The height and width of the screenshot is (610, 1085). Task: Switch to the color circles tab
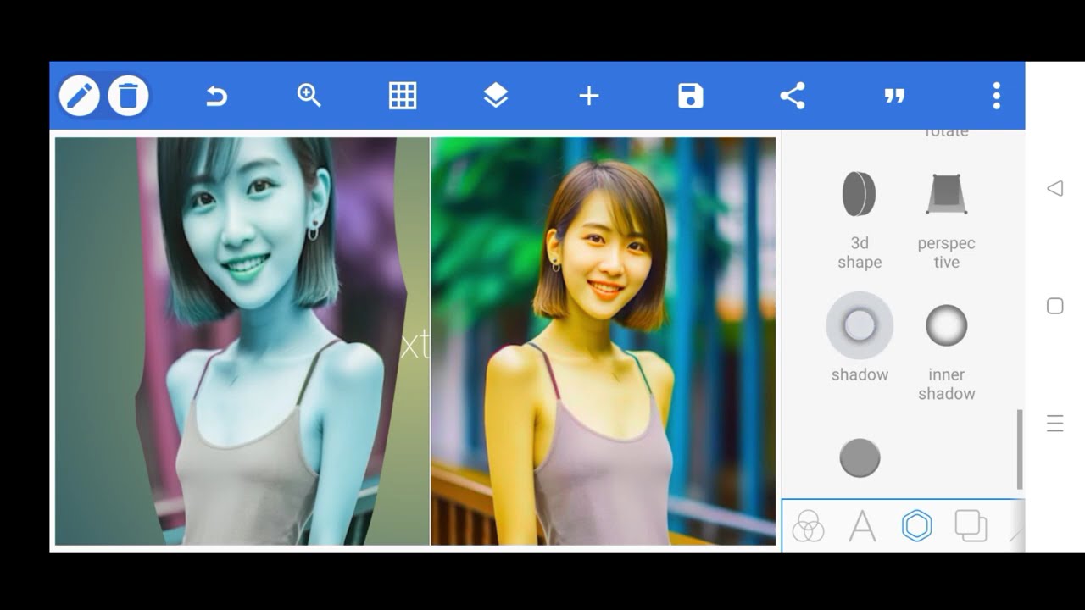[808, 526]
